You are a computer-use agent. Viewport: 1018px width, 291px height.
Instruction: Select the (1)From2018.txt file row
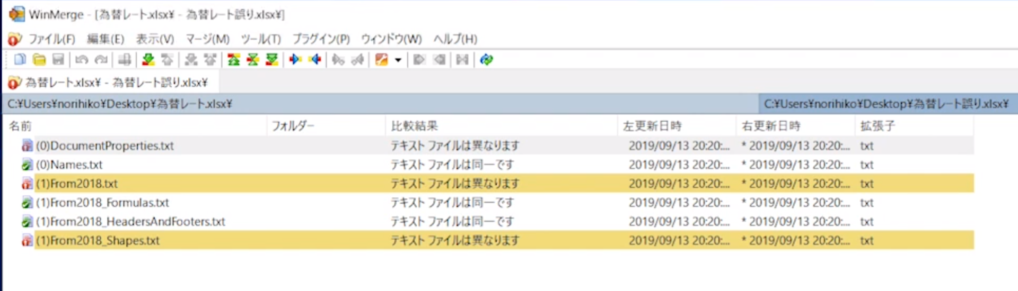77,184
